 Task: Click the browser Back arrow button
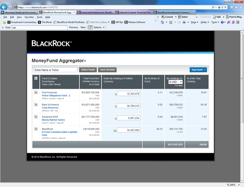click(4, 7)
